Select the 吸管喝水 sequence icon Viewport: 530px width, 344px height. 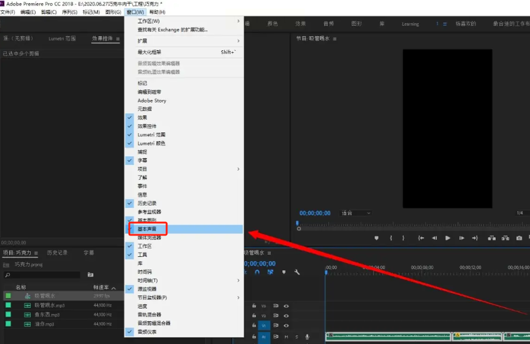tap(28, 296)
